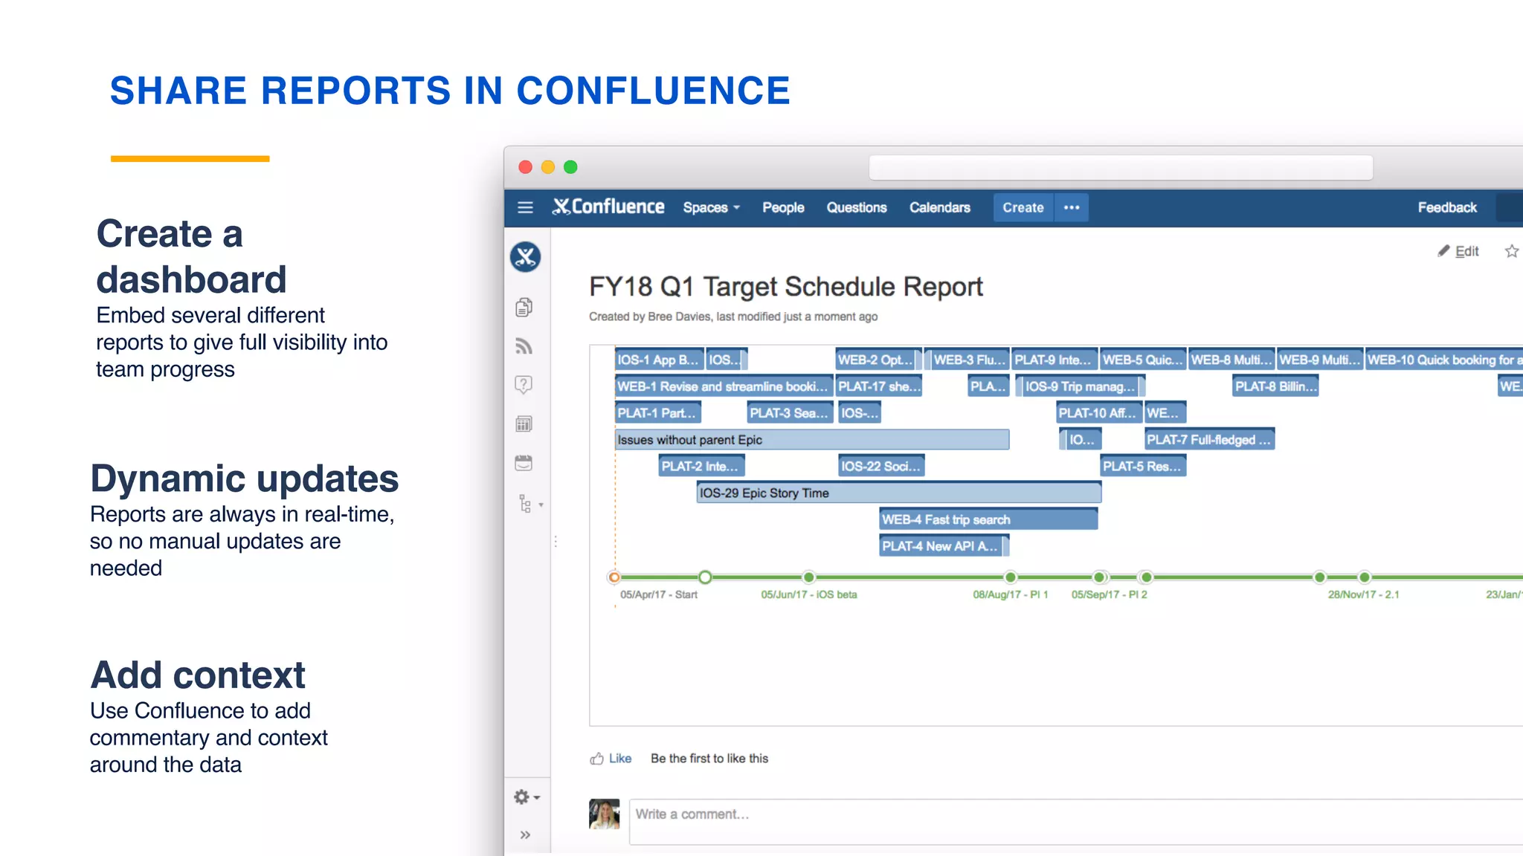Select PLAT-7 Full-fledged epic bar
Viewport: 1523px width, 856px height.
click(x=1209, y=440)
